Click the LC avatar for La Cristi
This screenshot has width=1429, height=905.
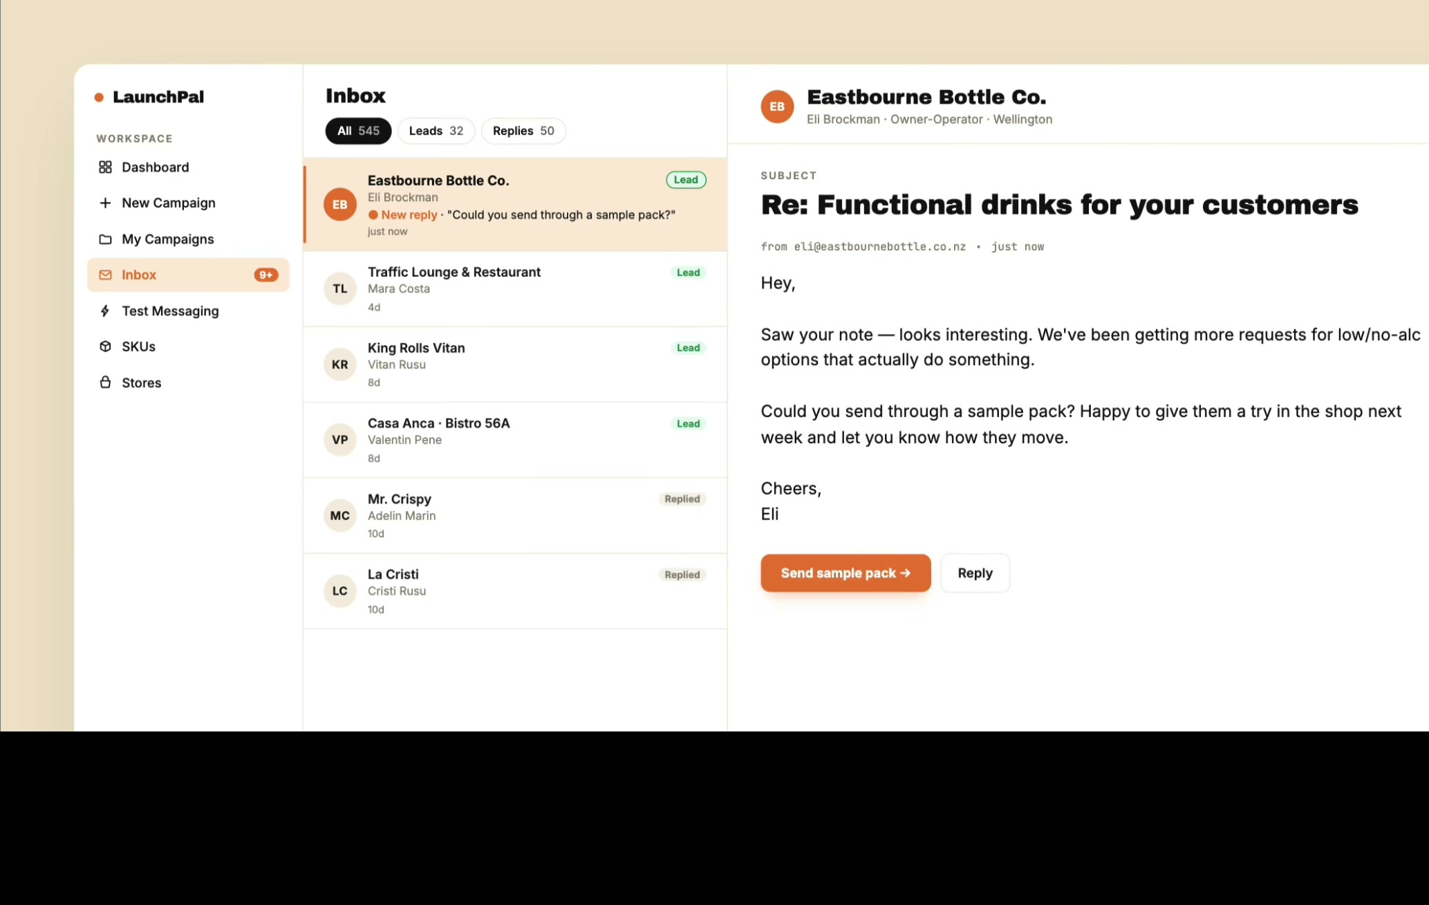tap(340, 591)
